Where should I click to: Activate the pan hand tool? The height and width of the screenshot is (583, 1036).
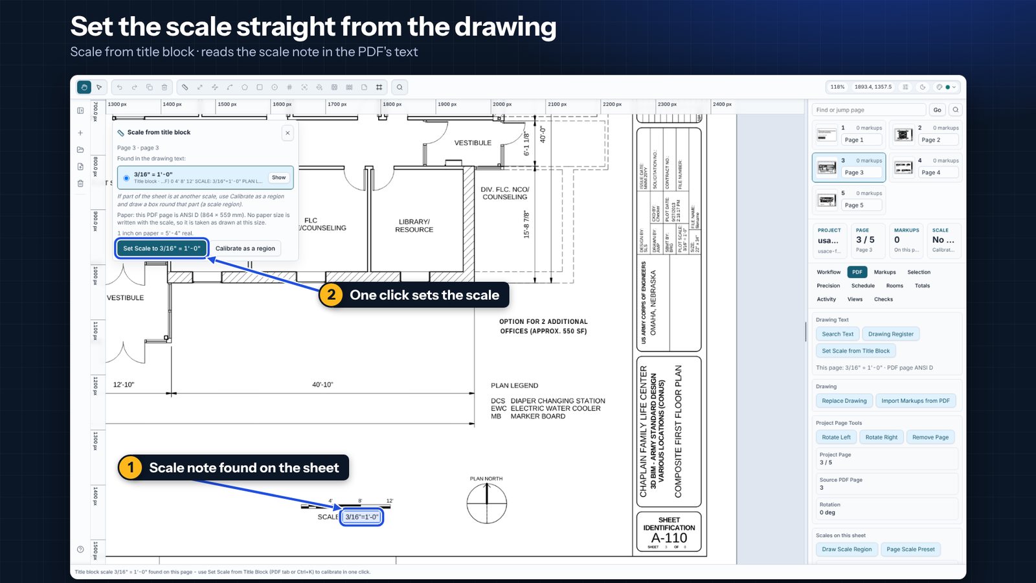[84, 87]
